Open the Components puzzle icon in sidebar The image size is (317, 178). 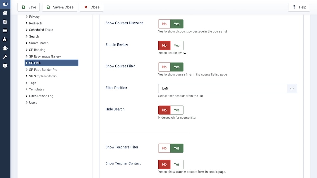(5, 40)
